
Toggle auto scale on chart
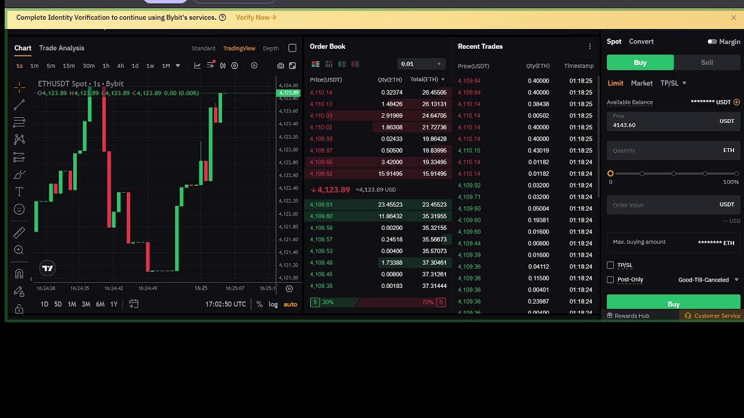pyautogui.click(x=290, y=304)
